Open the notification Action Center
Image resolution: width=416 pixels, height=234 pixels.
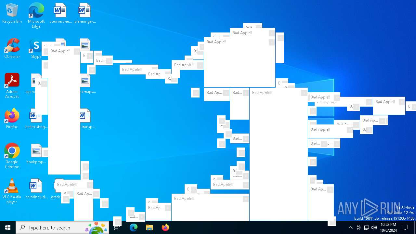pyautogui.click(x=406, y=227)
